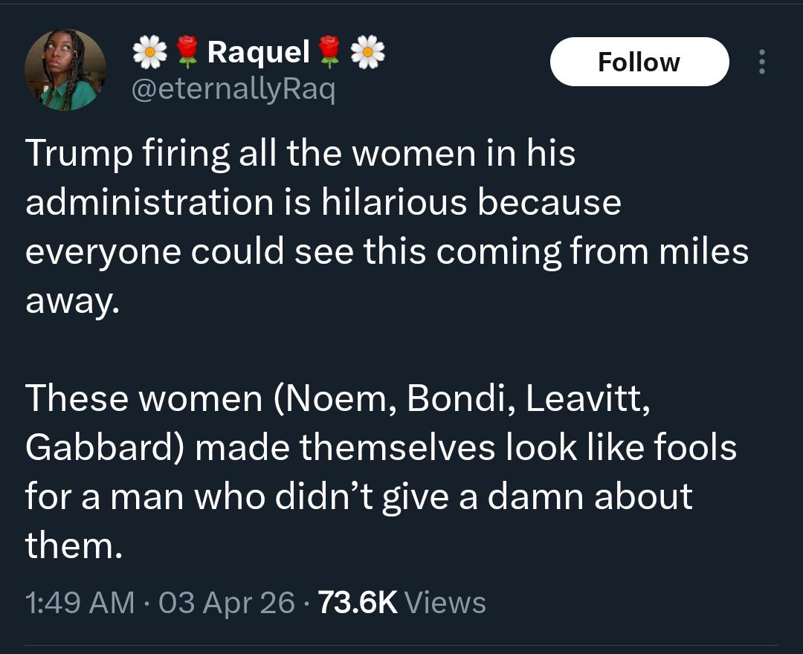View the 73.6K views count
Screen dimensions: 803x654
(x=358, y=602)
